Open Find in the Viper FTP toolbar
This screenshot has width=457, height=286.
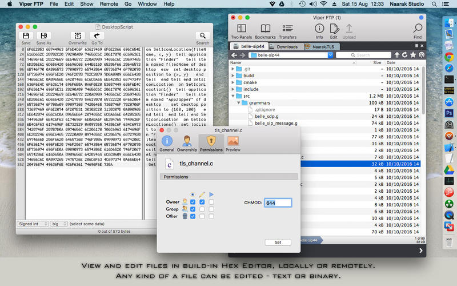[x=418, y=29]
